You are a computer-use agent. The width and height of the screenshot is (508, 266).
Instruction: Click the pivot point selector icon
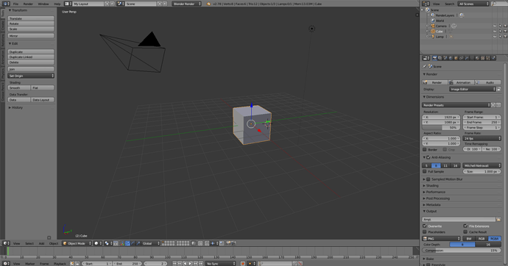tap(107, 243)
